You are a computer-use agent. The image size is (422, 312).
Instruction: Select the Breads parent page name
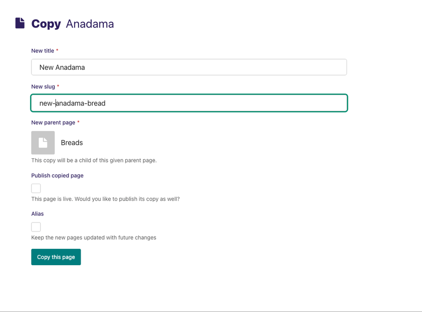click(x=72, y=142)
